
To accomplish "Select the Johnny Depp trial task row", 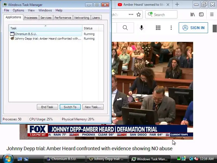I will pyautogui.click(x=46, y=39).
